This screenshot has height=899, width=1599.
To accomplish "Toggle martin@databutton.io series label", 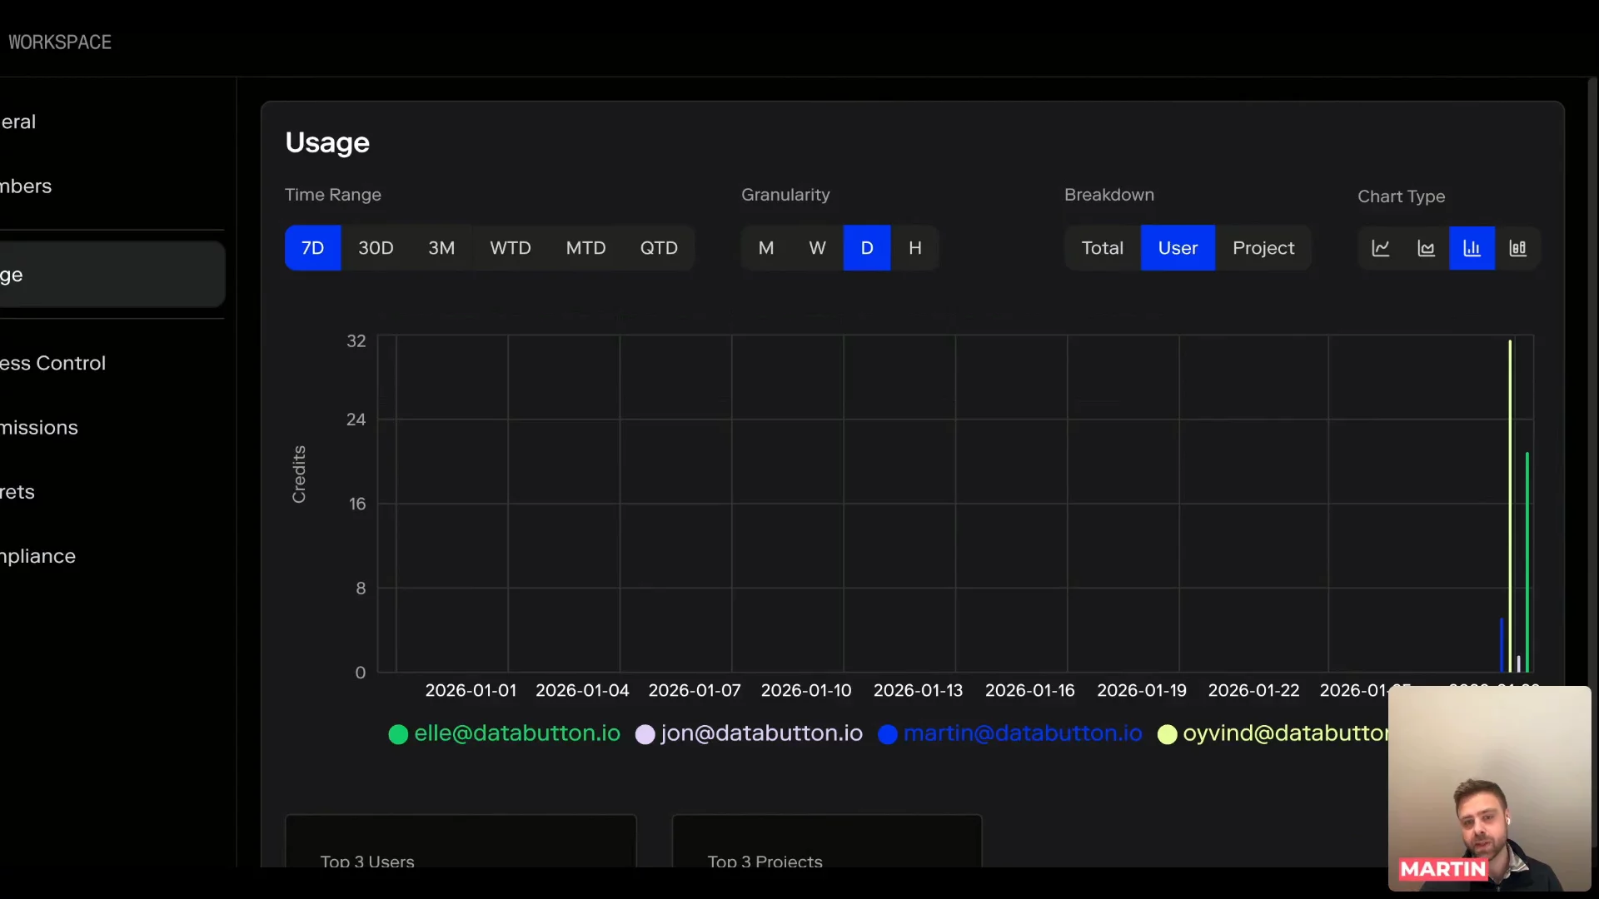I will 1023,733.
